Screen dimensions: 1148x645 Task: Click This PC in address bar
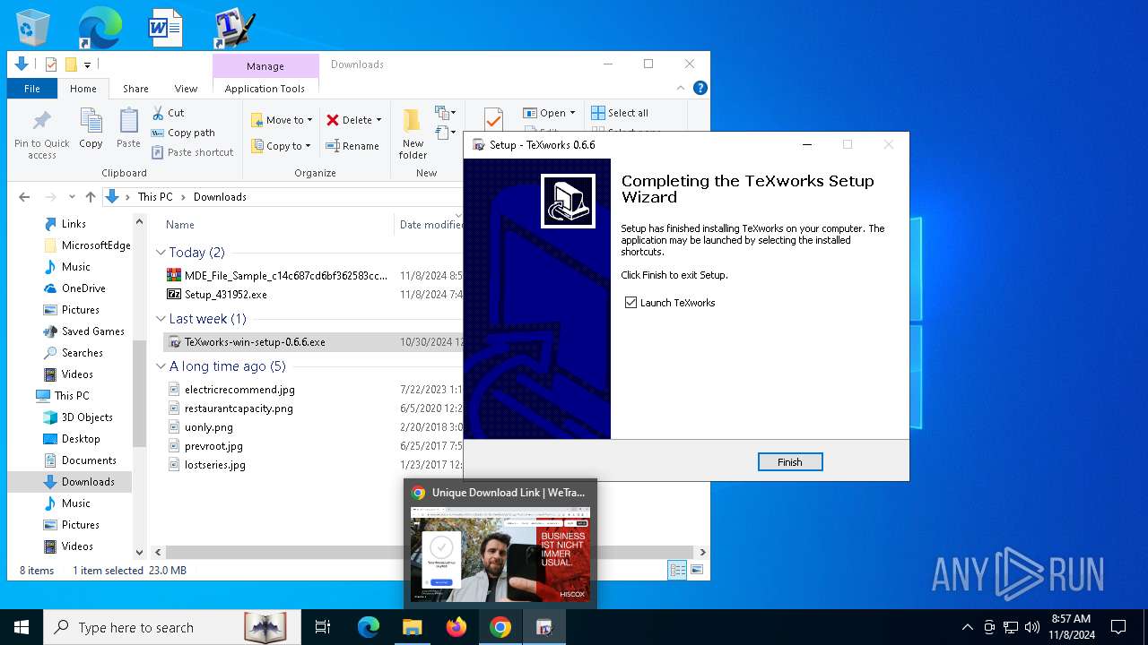pos(155,197)
